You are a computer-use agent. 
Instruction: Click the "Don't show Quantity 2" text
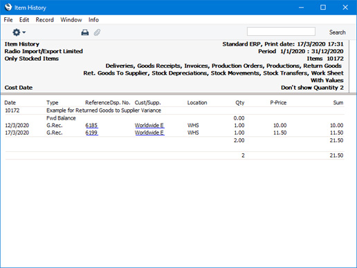312,88
